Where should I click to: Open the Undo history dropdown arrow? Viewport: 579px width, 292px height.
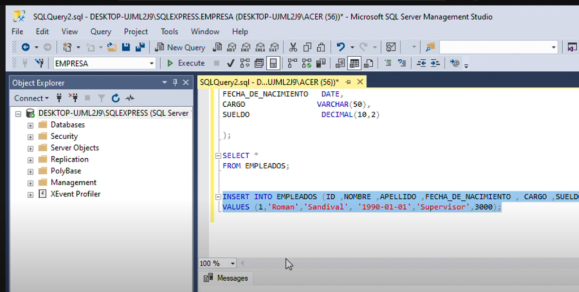click(352, 47)
